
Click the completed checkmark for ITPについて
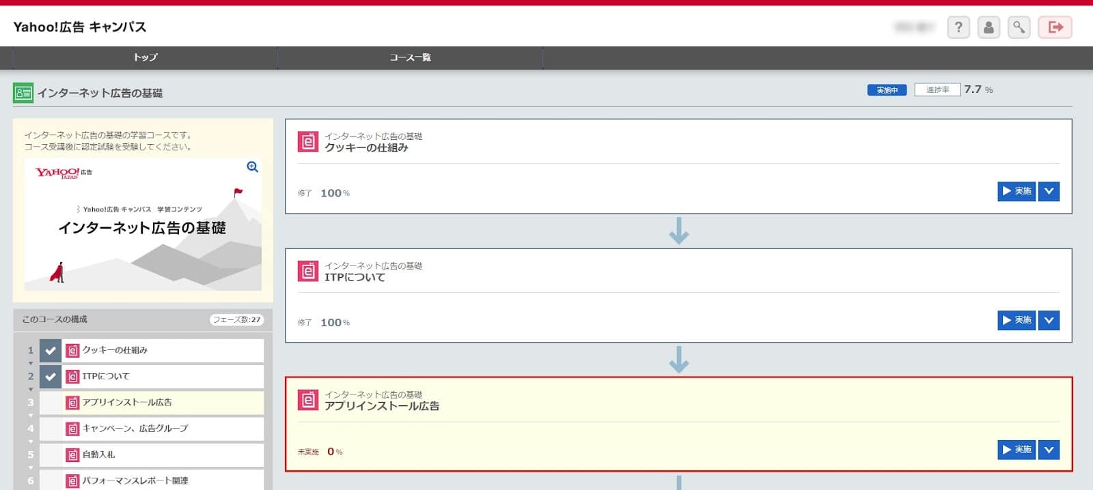51,376
